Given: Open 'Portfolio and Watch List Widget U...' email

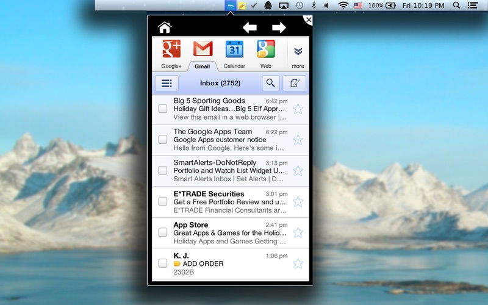Looking at the screenshot, I should (229, 171).
